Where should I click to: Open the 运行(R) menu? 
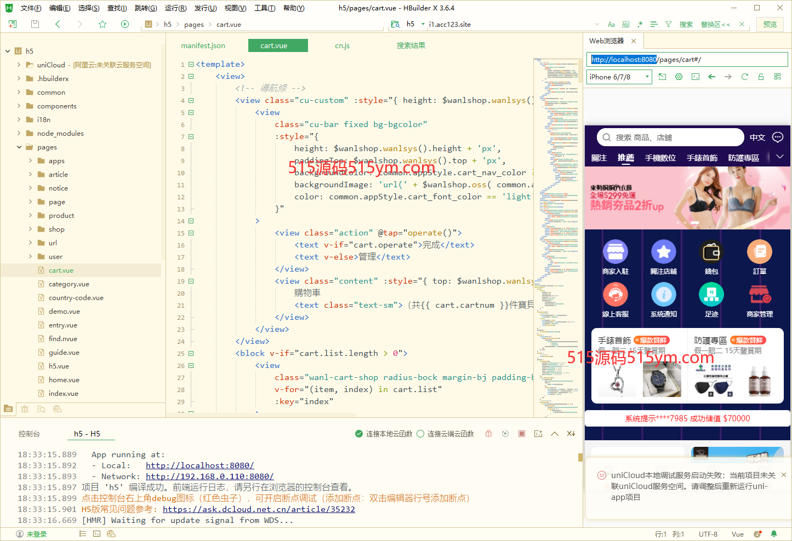[175, 8]
